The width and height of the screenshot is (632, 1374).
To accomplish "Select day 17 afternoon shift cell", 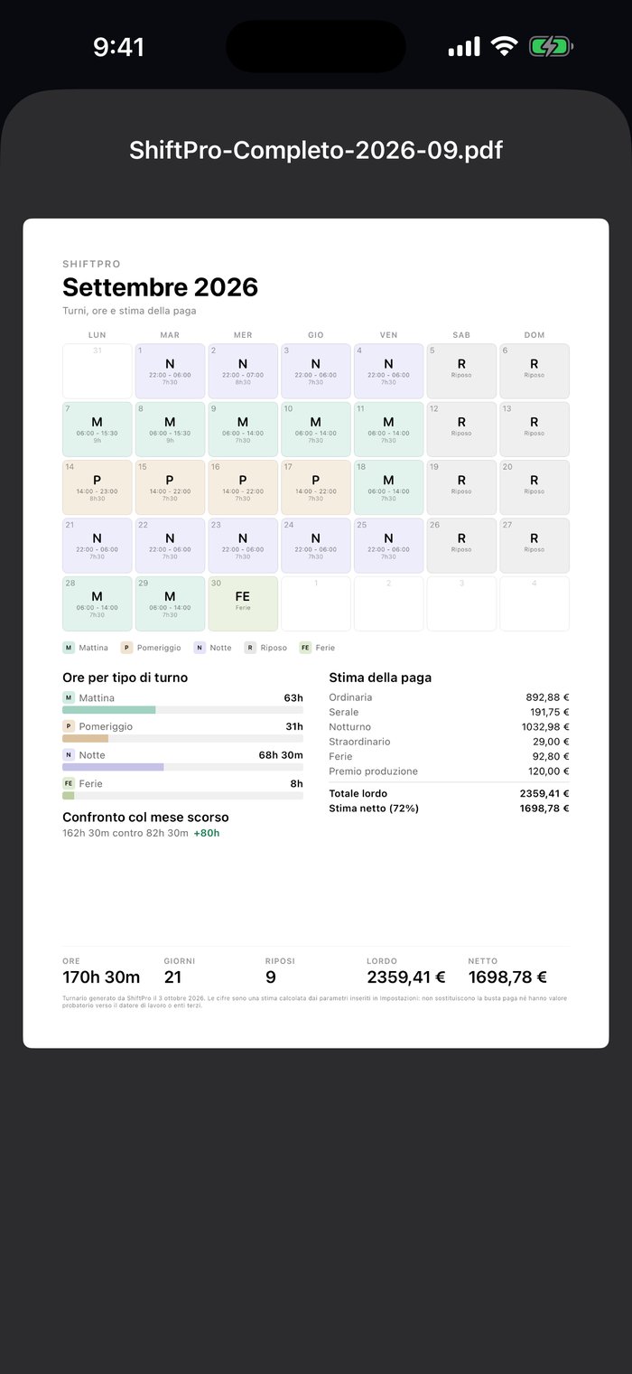I will pyautogui.click(x=316, y=487).
